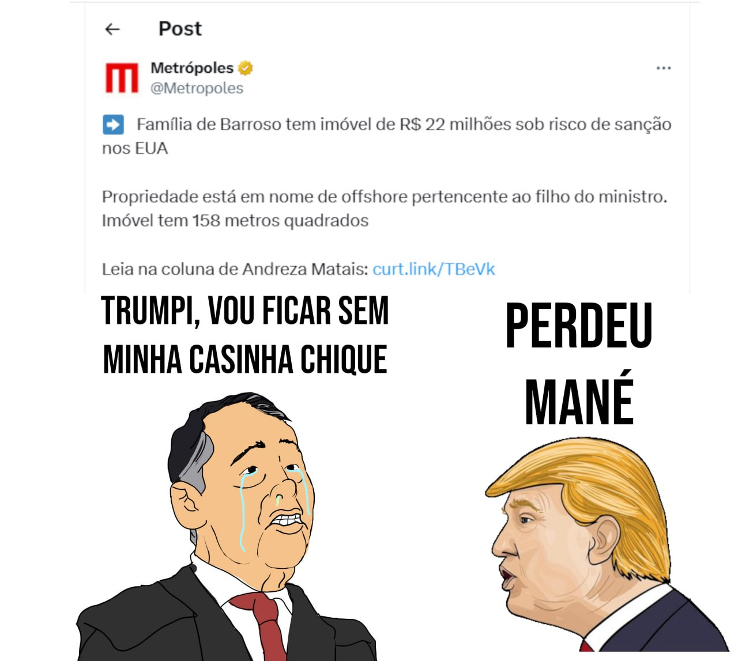
Task: Click the PERDEU caption word
Action: [x=579, y=326]
